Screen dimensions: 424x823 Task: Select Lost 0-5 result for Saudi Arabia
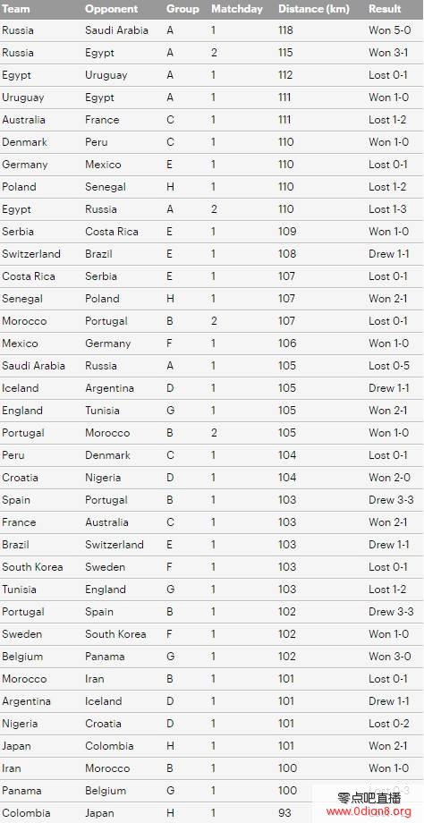(389, 366)
